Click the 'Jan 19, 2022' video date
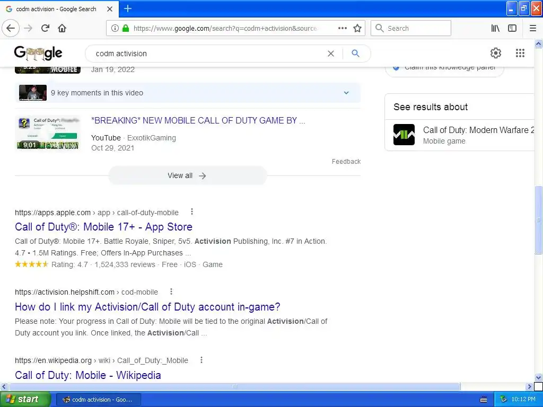The width and height of the screenshot is (543, 407). (x=112, y=69)
